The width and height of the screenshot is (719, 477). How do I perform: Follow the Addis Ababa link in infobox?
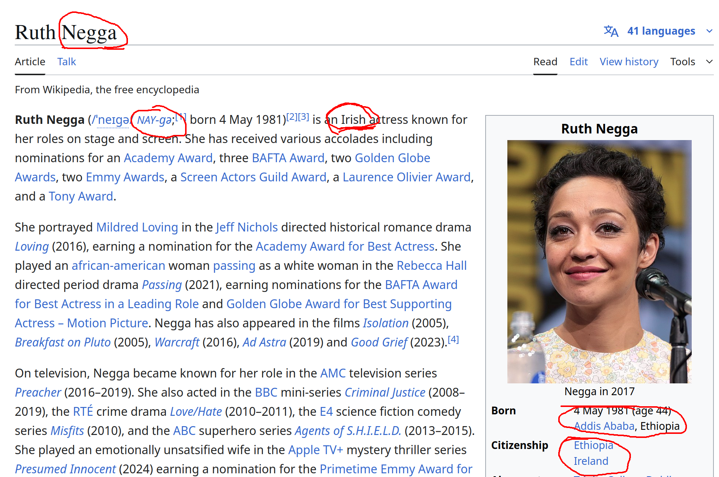(604, 426)
